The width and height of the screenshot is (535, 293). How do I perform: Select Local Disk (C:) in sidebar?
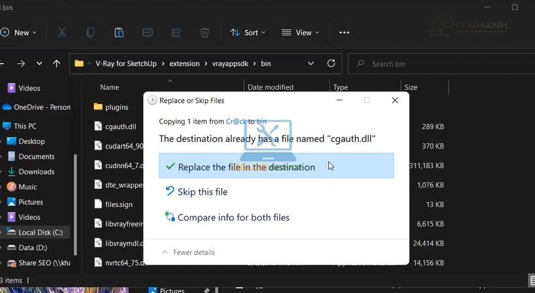pos(35,232)
